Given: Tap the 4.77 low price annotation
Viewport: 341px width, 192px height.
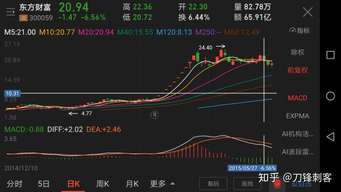Looking at the screenshot, I should click(x=87, y=113).
